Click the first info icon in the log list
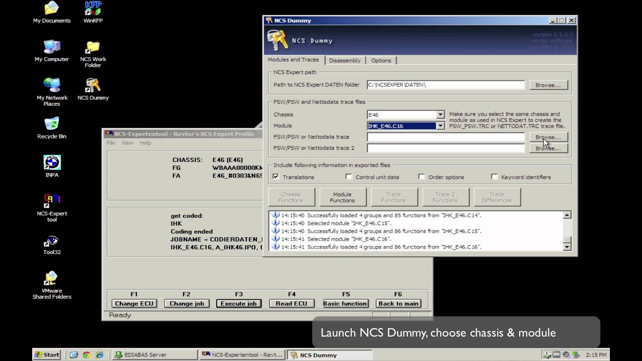 (275, 215)
